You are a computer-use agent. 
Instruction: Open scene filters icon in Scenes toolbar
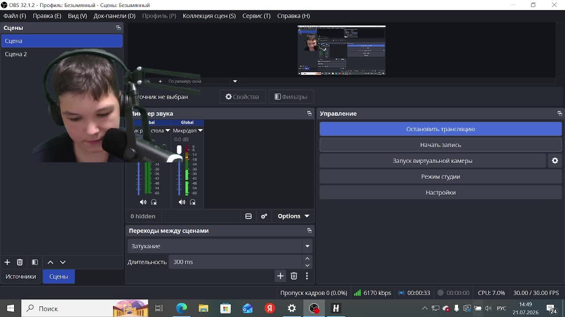(35, 262)
